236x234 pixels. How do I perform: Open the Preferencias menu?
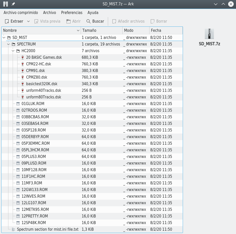click(x=72, y=13)
